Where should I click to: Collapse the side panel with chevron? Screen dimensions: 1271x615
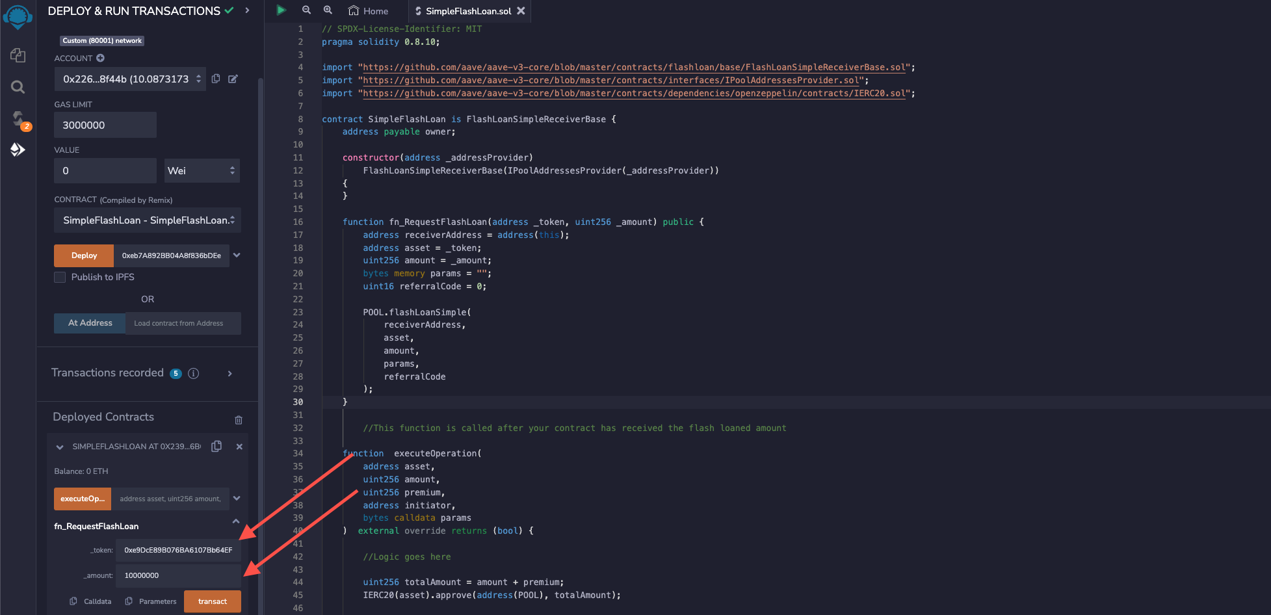pos(247,10)
